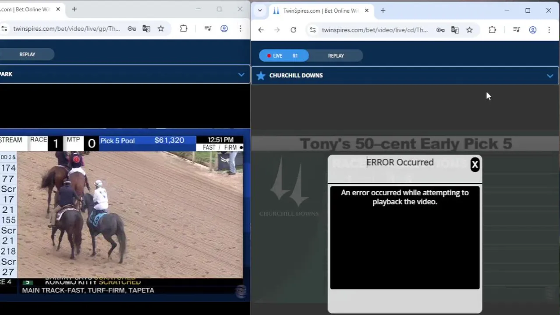Focus the right window's twinspires.com address bar
The image size is (560, 315).
pyautogui.click(x=375, y=30)
